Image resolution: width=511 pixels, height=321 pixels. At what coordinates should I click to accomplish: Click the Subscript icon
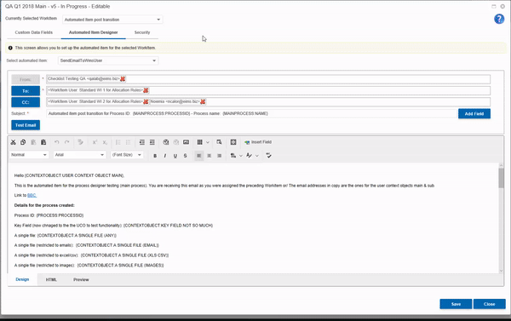105,142
